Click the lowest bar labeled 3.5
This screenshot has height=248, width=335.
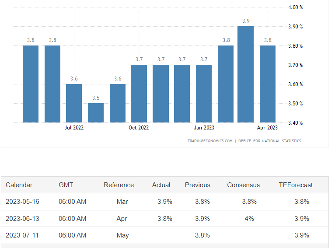click(x=96, y=113)
